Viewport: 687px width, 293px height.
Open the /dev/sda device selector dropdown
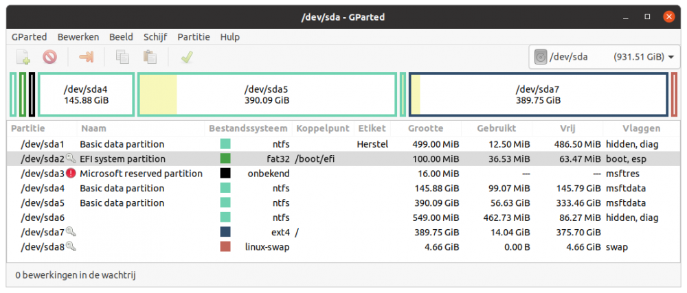[x=603, y=57]
